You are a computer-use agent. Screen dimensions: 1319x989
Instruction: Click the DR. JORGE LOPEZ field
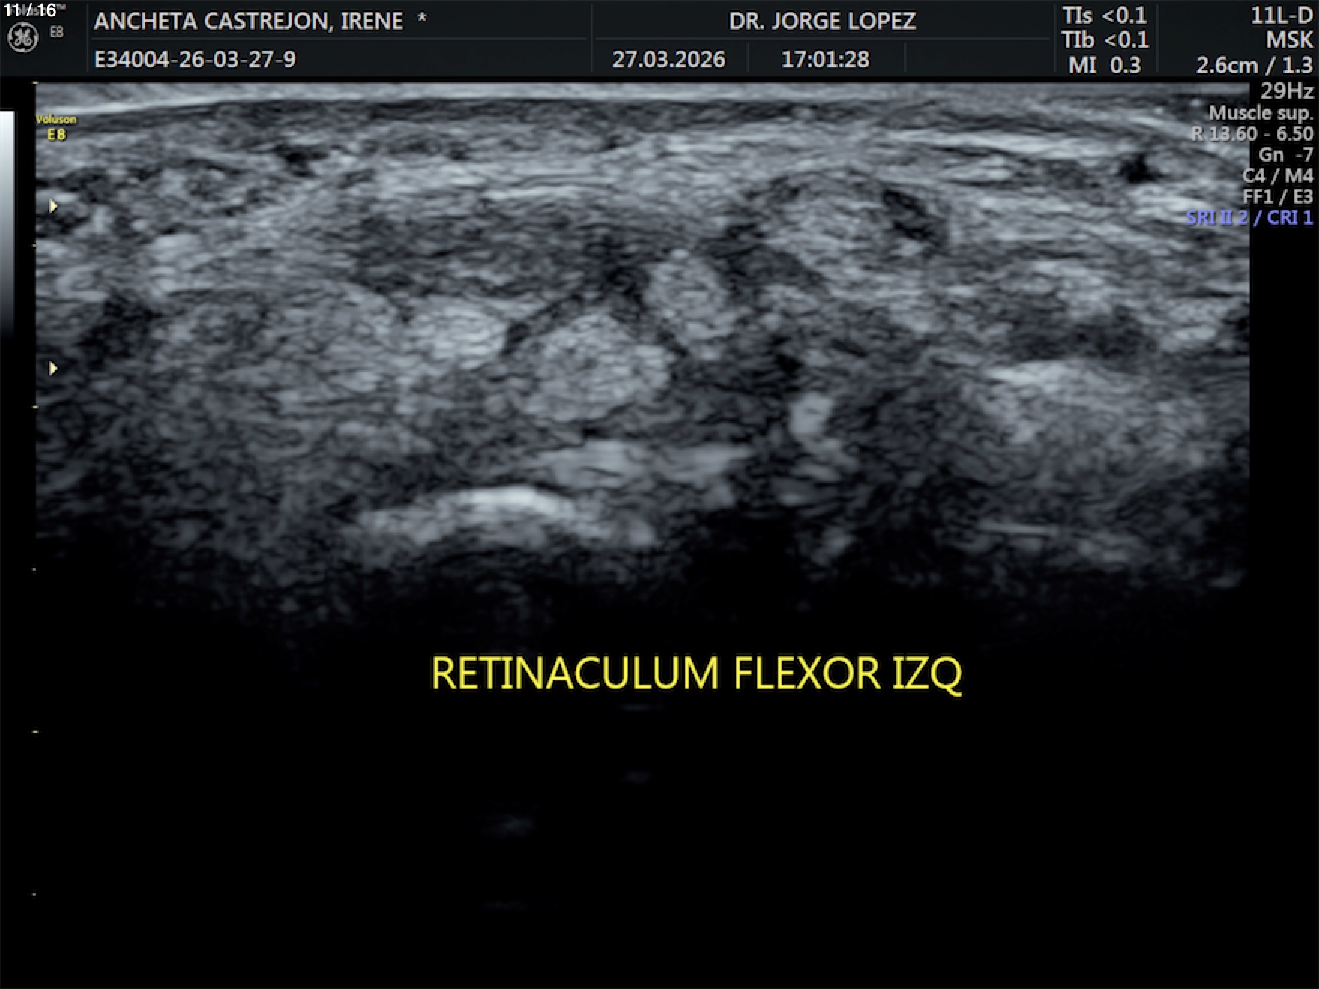pyautogui.click(x=822, y=21)
